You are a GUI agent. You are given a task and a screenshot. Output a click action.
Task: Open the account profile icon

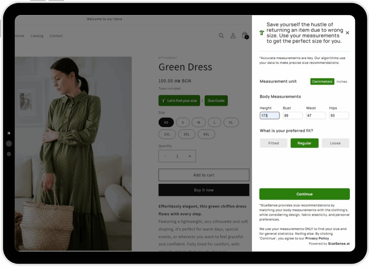pos(233,36)
